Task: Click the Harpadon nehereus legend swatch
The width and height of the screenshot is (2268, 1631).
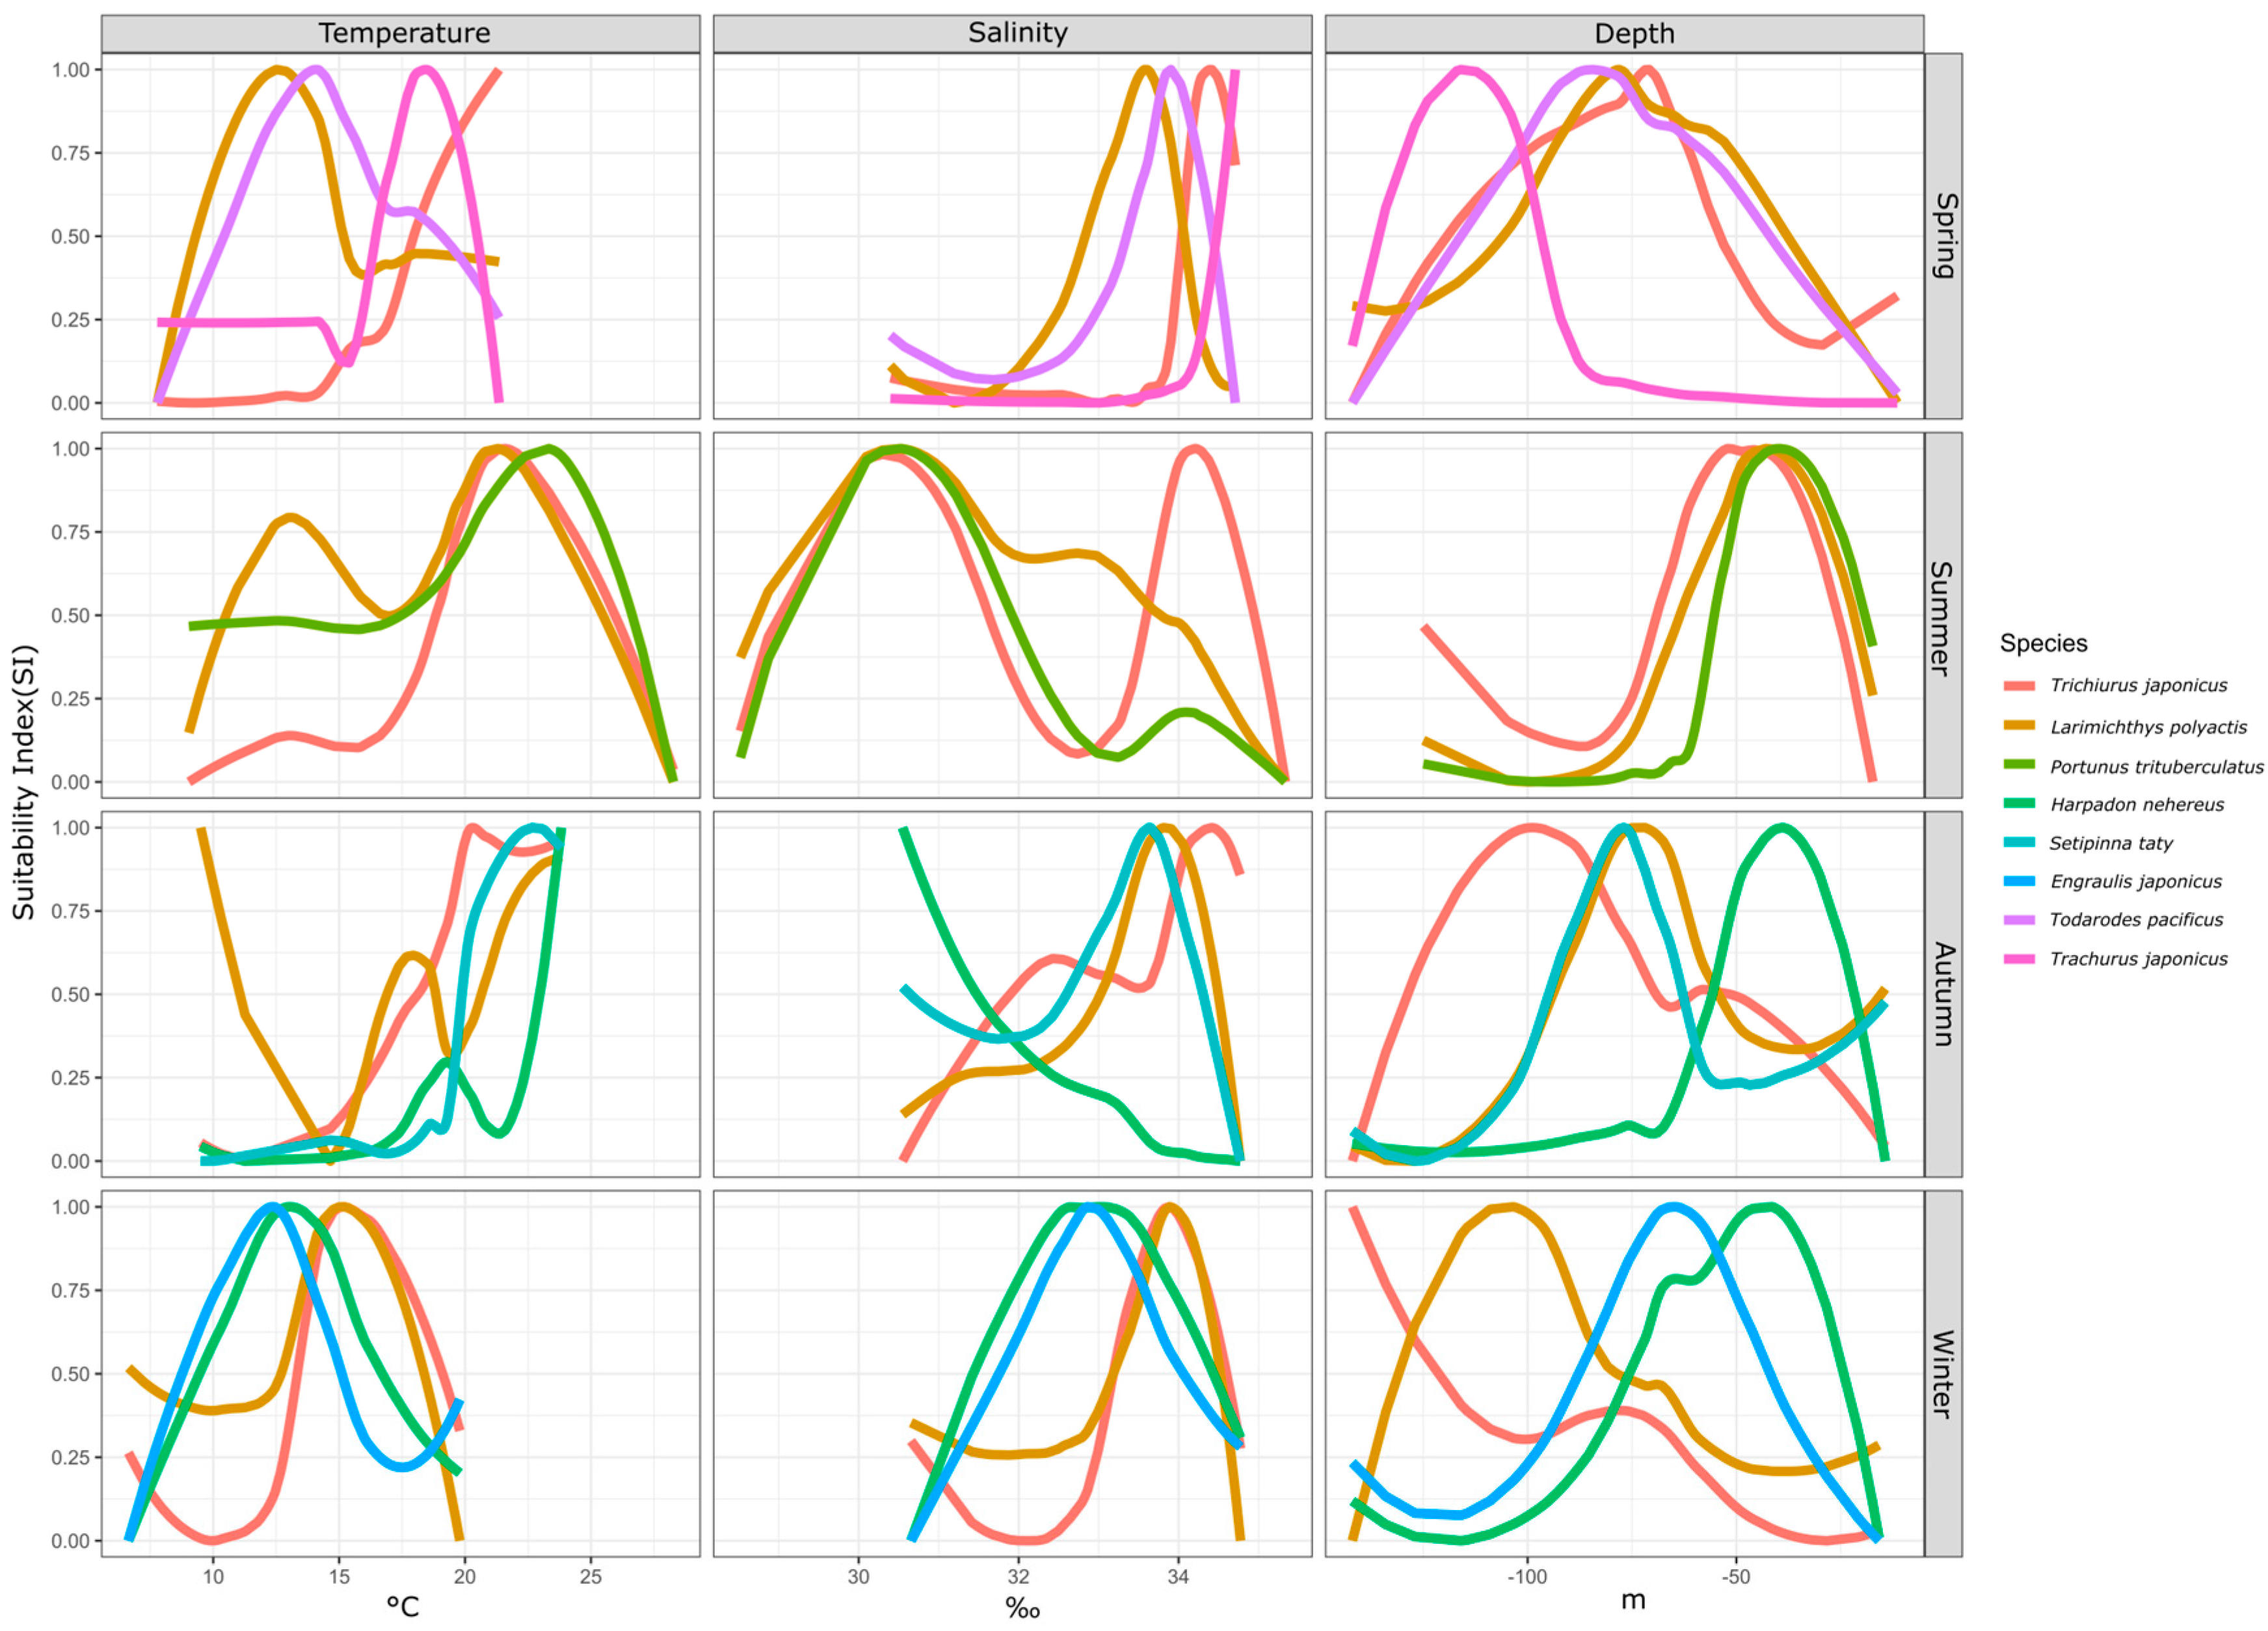Action: pyautogui.click(x=2019, y=804)
